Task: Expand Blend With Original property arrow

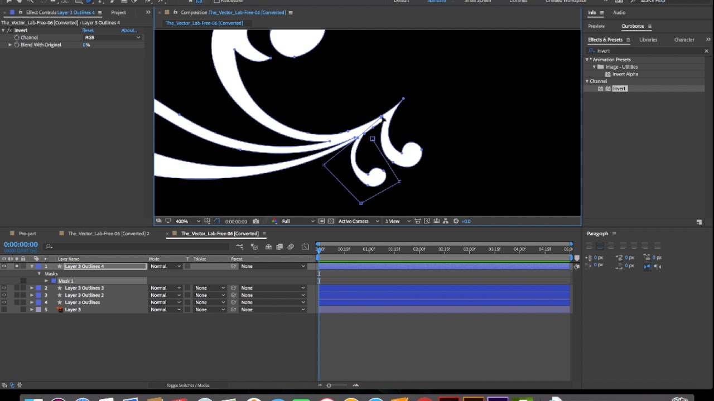Action: coord(9,45)
